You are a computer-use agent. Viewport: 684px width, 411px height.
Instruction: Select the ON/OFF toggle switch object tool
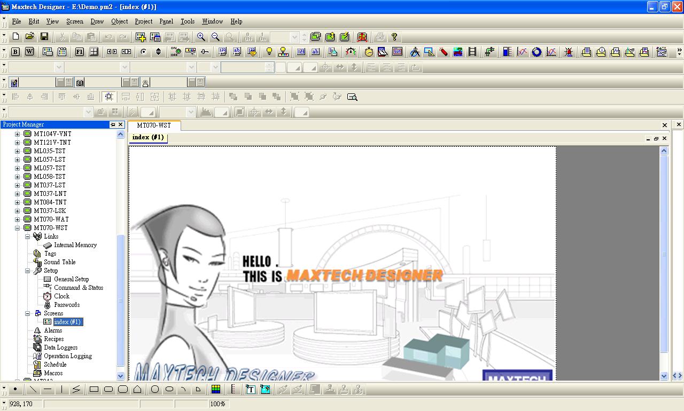click(x=175, y=52)
